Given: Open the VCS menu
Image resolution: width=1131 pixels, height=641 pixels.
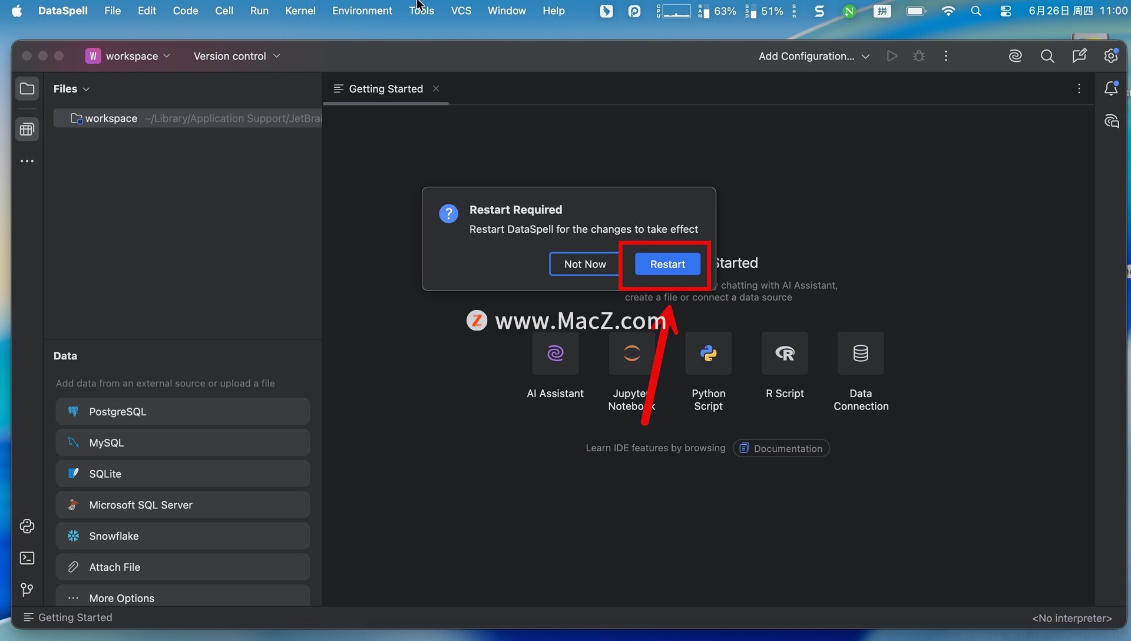Looking at the screenshot, I should click(461, 11).
